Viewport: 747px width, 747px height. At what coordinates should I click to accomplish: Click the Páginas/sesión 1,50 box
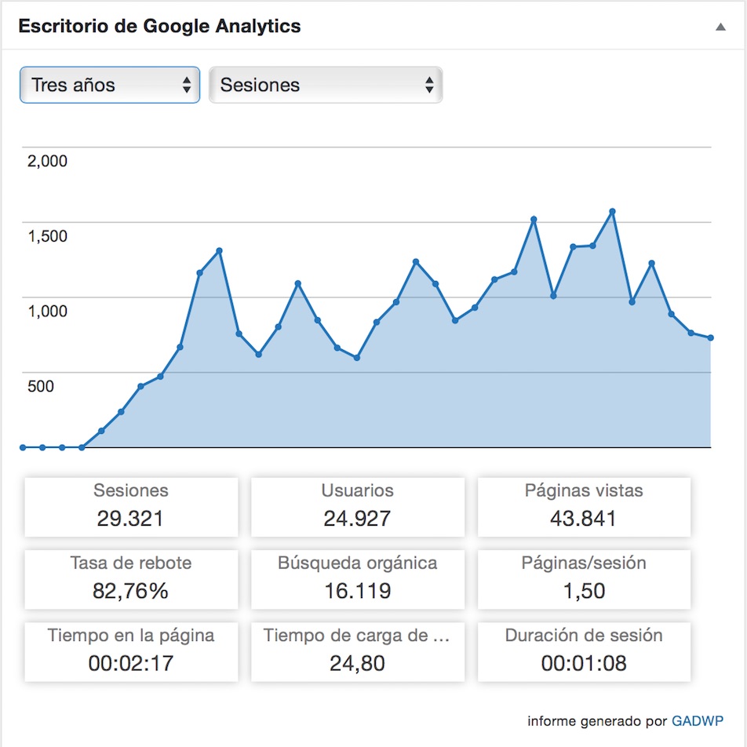[x=584, y=579]
